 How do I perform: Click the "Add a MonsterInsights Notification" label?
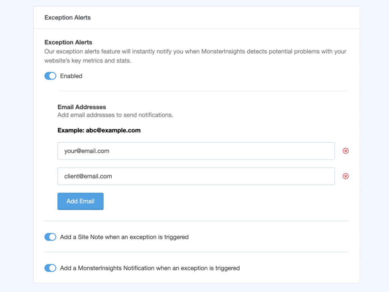(x=150, y=268)
